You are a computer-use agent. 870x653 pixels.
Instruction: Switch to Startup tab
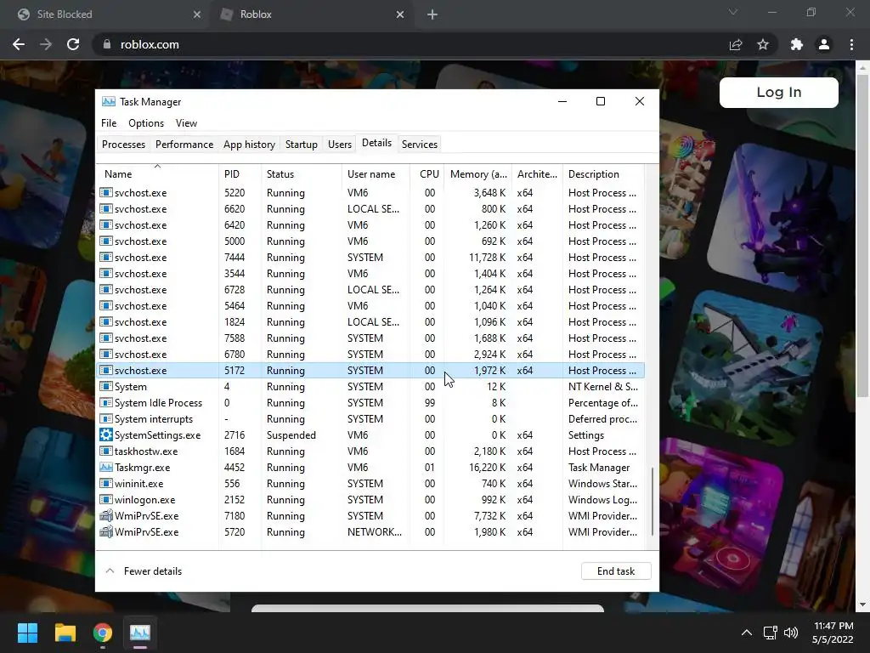pos(302,145)
